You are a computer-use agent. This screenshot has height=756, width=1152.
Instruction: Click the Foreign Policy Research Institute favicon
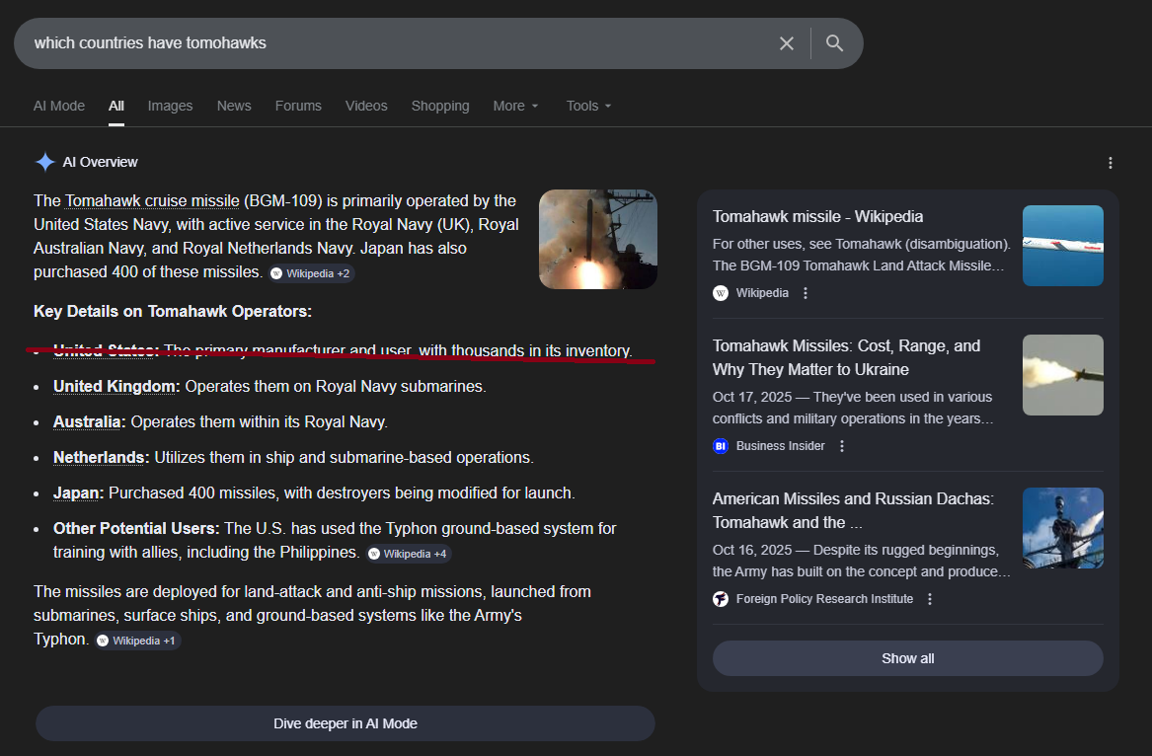[x=721, y=599]
